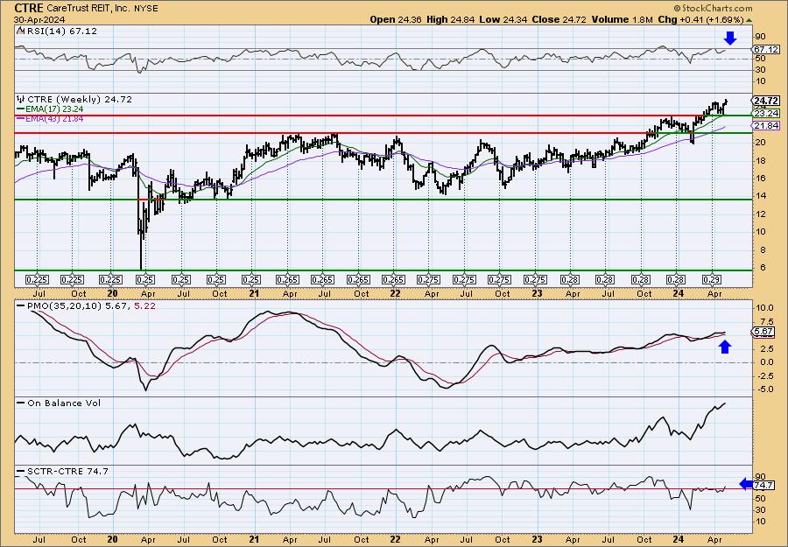Click the 67.12 RSI value tag on right axis
This screenshot has height=547, width=788.
pos(766,50)
